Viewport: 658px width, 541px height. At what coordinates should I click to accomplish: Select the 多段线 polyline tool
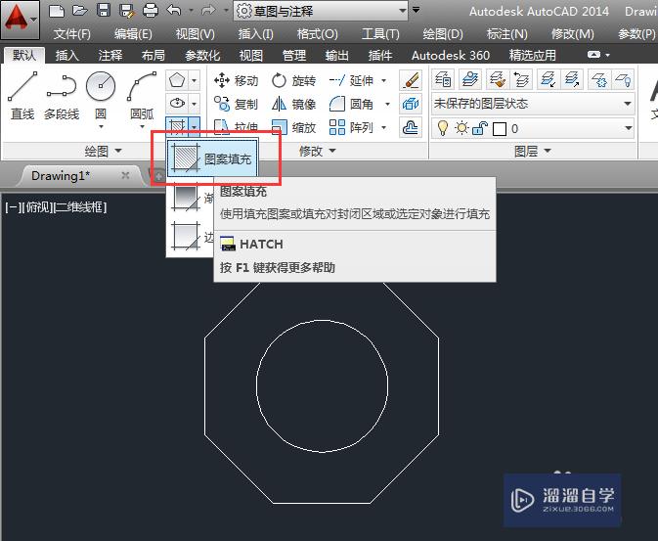(62, 95)
